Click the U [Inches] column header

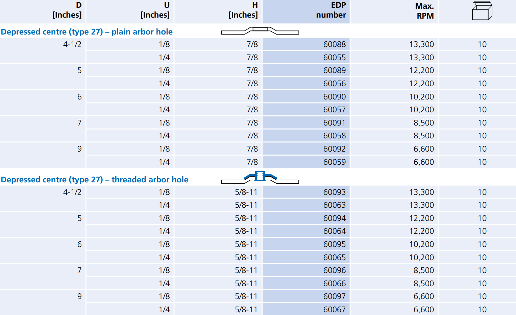[x=155, y=10]
